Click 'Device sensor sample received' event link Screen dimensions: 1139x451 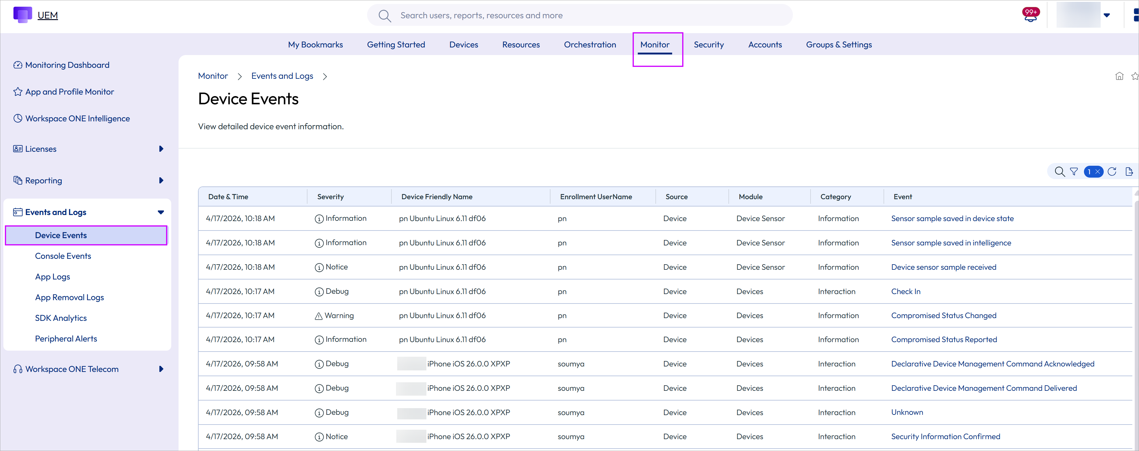coord(943,267)
